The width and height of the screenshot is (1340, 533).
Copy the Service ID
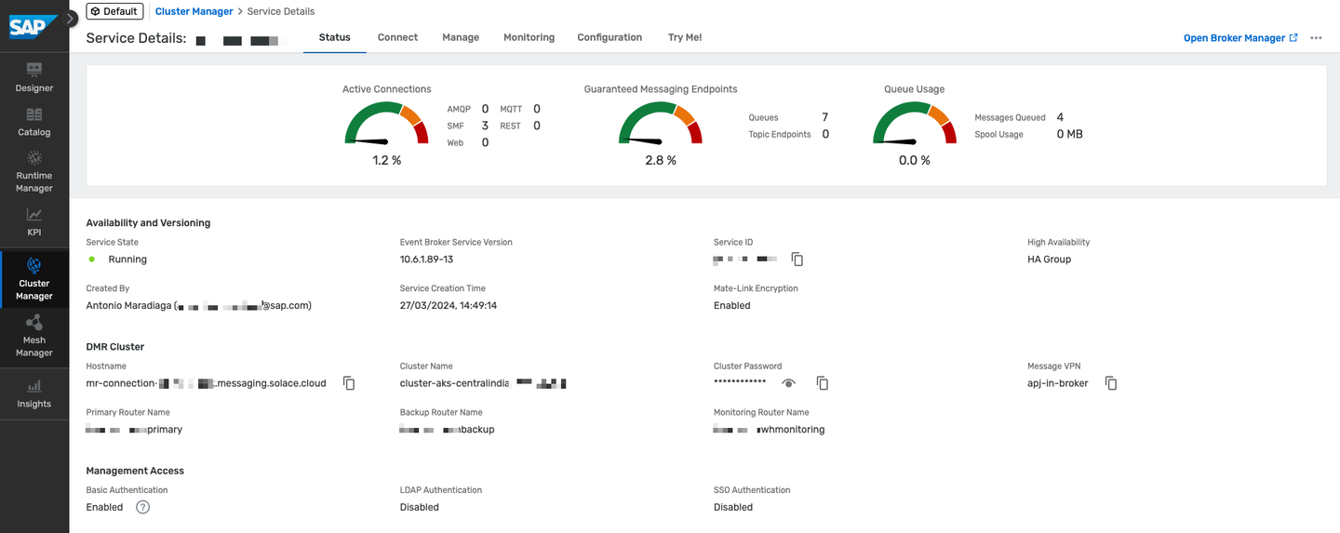(797, 260)
